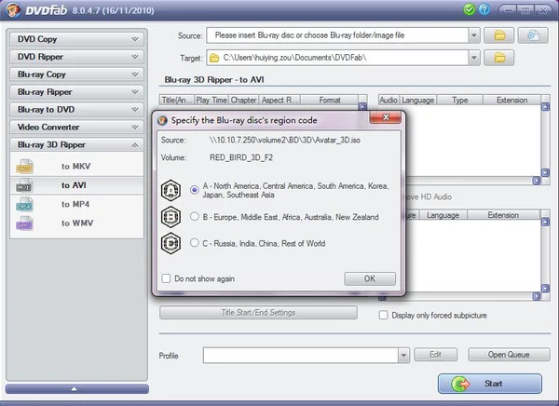This screenshot has height=406, width=559.
Task: Click the 'Chapter' column header
Action: (x=243, y=101)
